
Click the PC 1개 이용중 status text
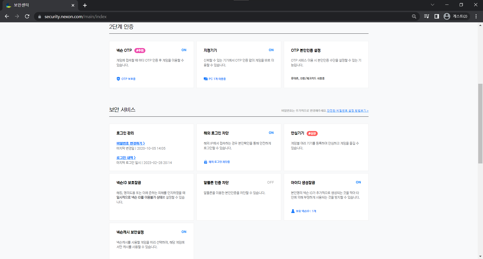click(217, 79)
